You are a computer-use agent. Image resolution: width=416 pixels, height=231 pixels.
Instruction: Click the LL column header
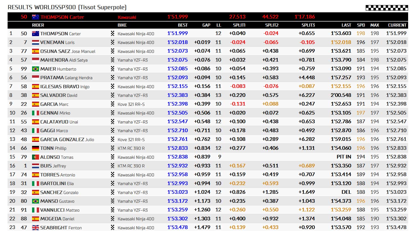(x=219, y=25)
